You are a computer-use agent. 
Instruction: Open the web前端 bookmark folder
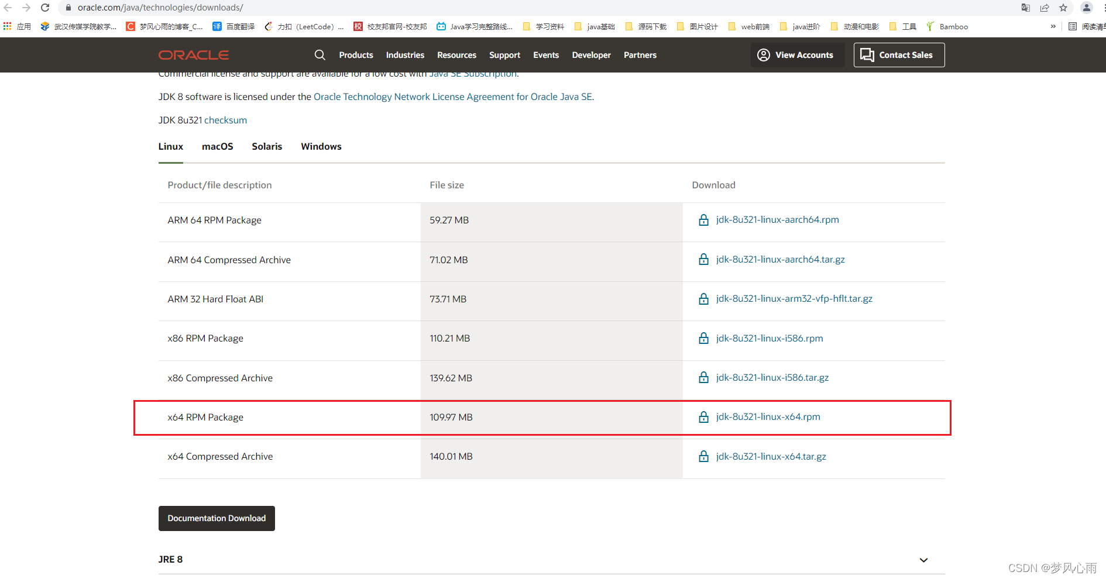click(x=749, y=26)
